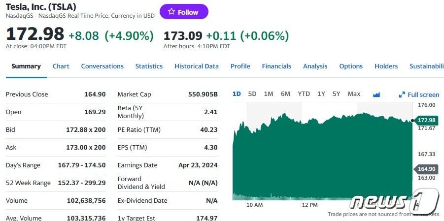
Task: Open the Holders tab
Action: point(386,66)
